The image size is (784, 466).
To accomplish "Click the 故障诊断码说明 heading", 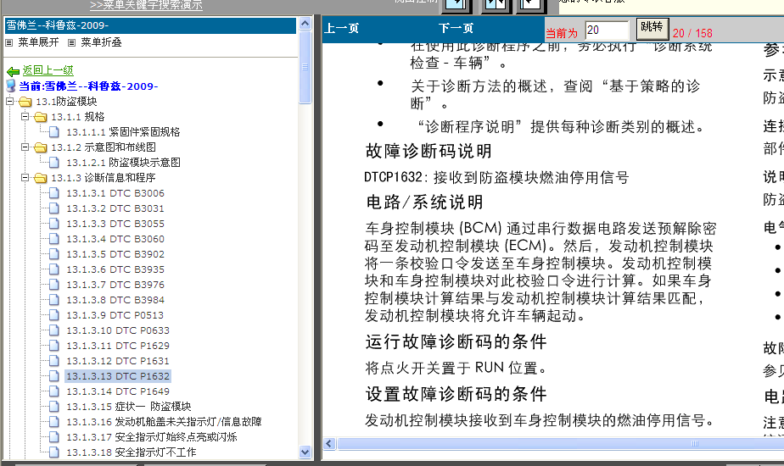I will point(428,151).
